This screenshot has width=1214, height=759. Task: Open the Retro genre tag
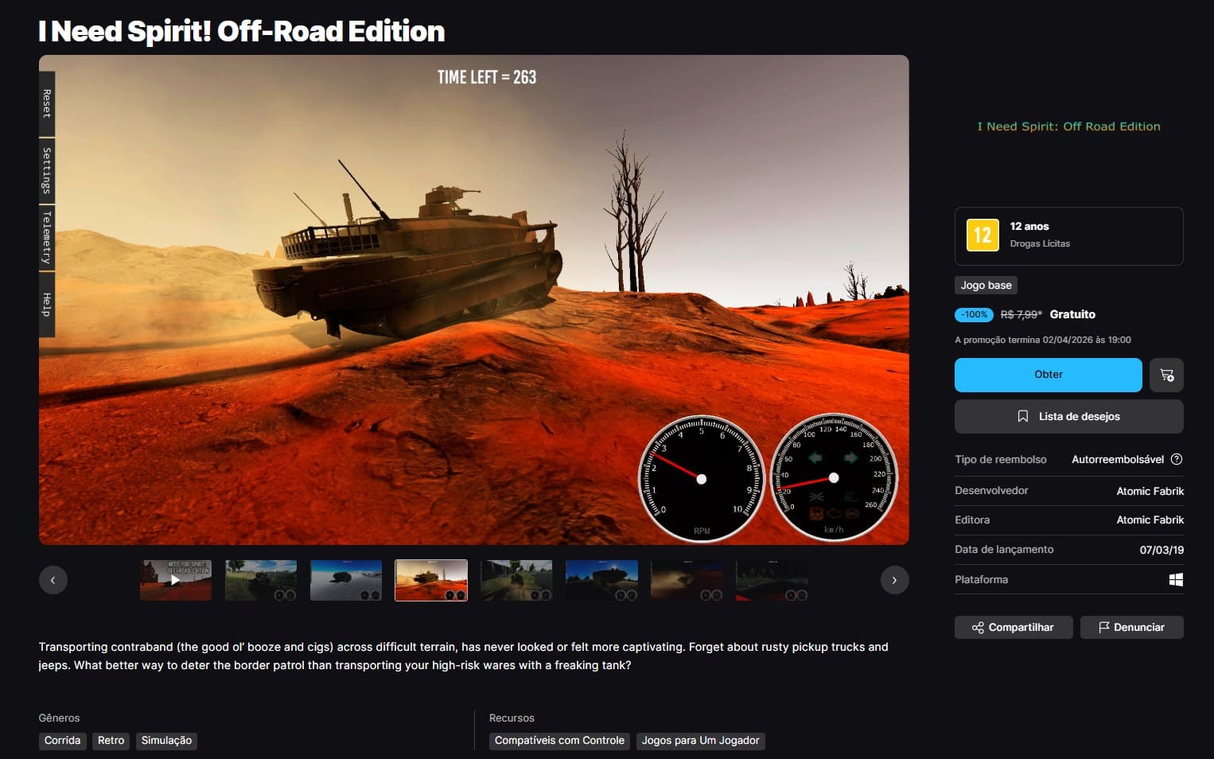[111, 741]
